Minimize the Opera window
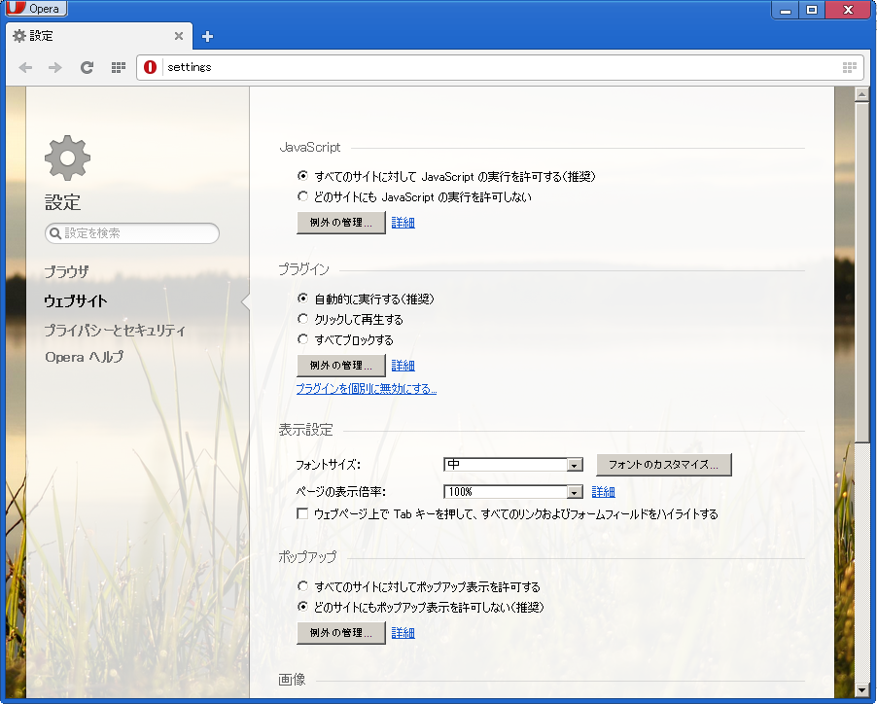The width and height of the screenshot is (877, 704). [786, 10]
